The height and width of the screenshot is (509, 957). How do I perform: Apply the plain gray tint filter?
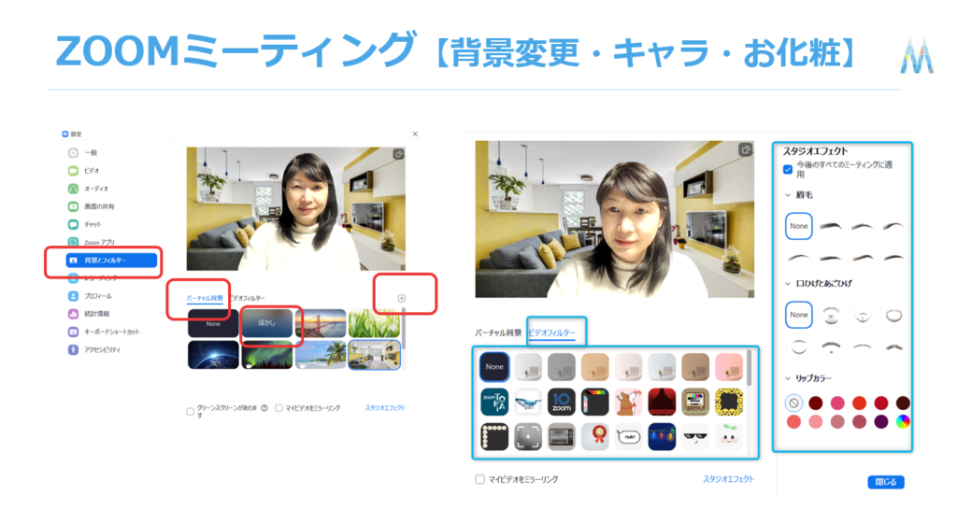(562, 367)
